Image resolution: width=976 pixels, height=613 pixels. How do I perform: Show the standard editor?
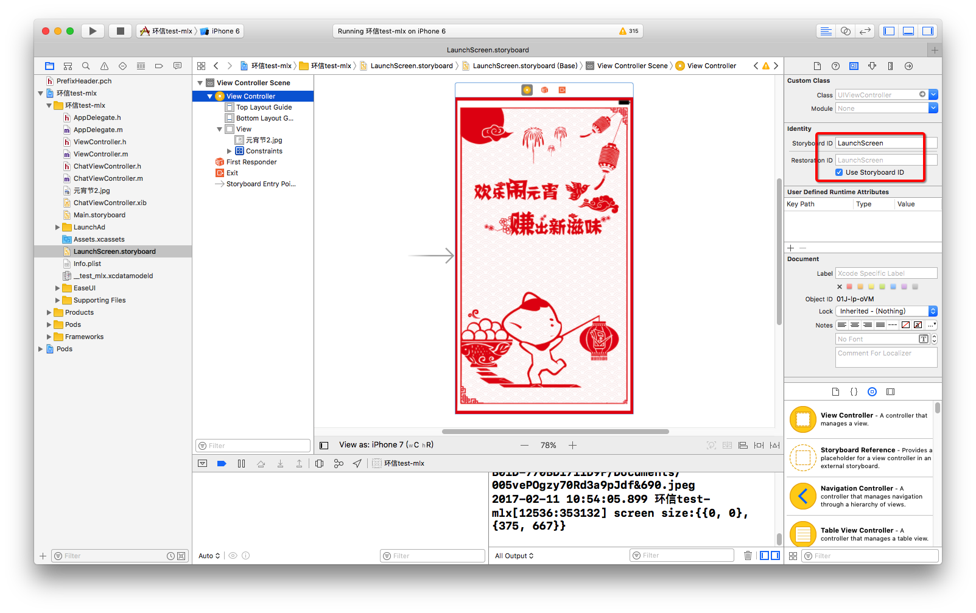(x=826, y=31)
